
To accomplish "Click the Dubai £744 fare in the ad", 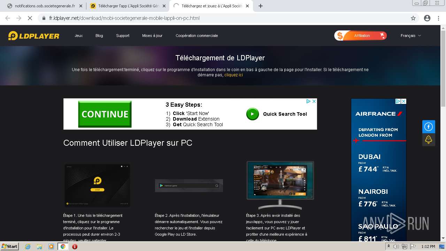I will click(x=377, y=163).
